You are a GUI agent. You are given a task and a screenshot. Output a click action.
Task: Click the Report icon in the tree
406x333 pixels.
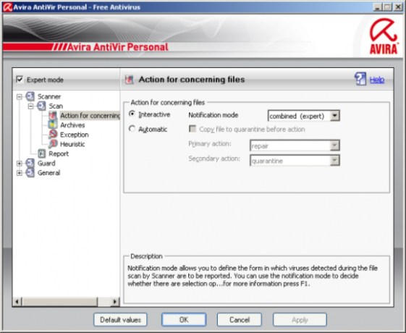(x=41, y=153)
